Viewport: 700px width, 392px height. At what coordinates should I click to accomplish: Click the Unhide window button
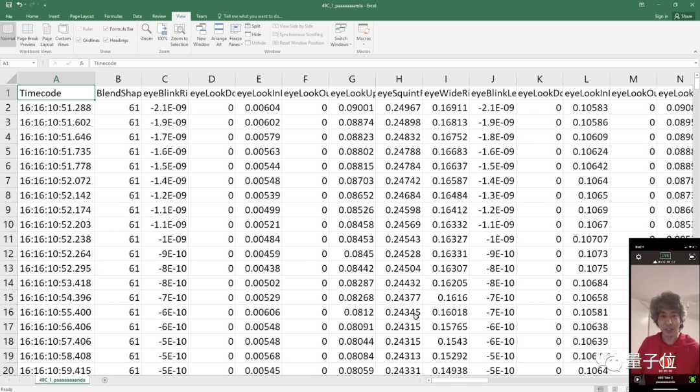tap(255, 43)
